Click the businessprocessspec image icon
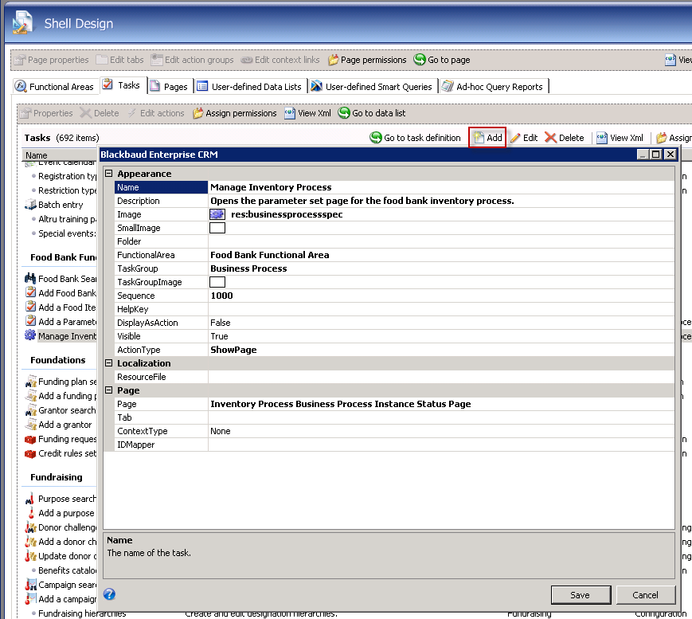Screen dimensions: 692x619 pos(217,214)
